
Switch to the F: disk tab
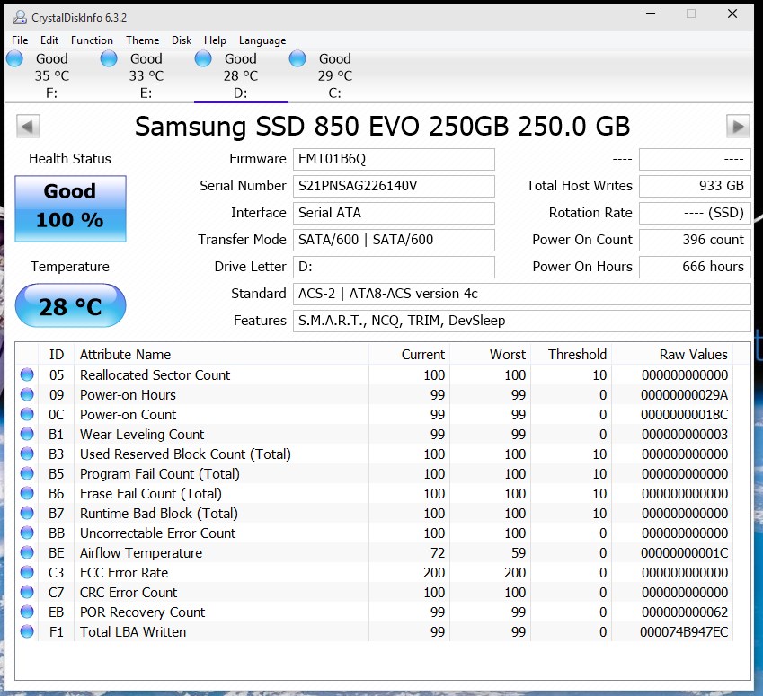pyautogui.click(x=51, y=75)
